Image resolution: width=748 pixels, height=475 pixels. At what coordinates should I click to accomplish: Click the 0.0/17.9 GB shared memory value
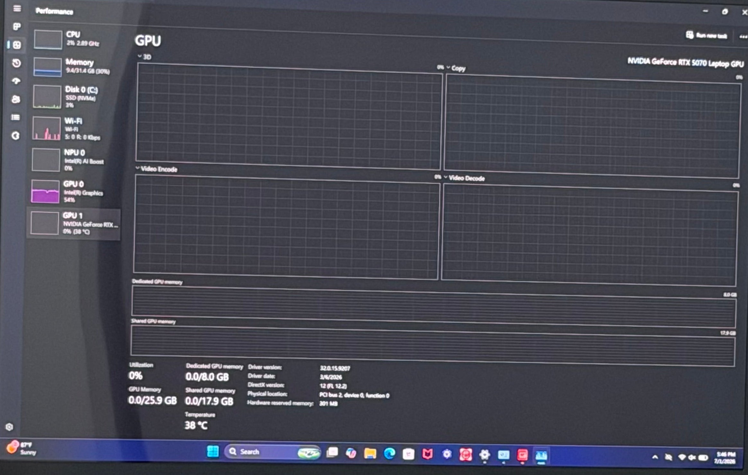click(x=209, y=401)
